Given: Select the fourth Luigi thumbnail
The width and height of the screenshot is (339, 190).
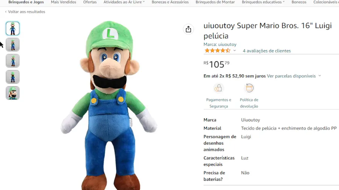Looking at the screenshot, I should coord(12,77).
